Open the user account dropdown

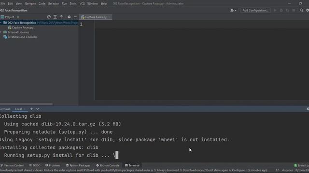point(233,11)
